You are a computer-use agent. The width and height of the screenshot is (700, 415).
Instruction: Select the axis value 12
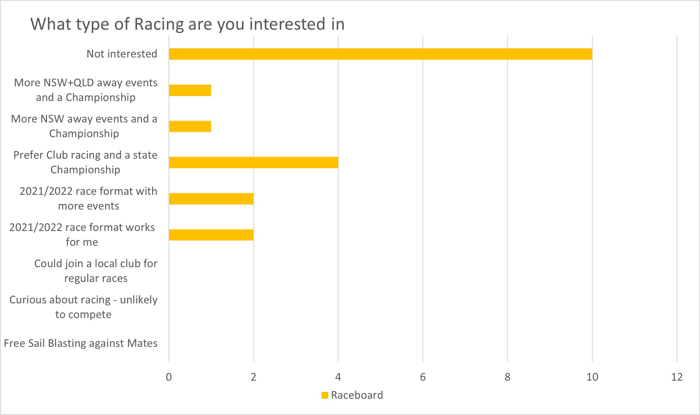pyautogui.click(x=677, y=377)
